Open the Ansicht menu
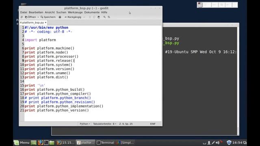 (50, 12)
